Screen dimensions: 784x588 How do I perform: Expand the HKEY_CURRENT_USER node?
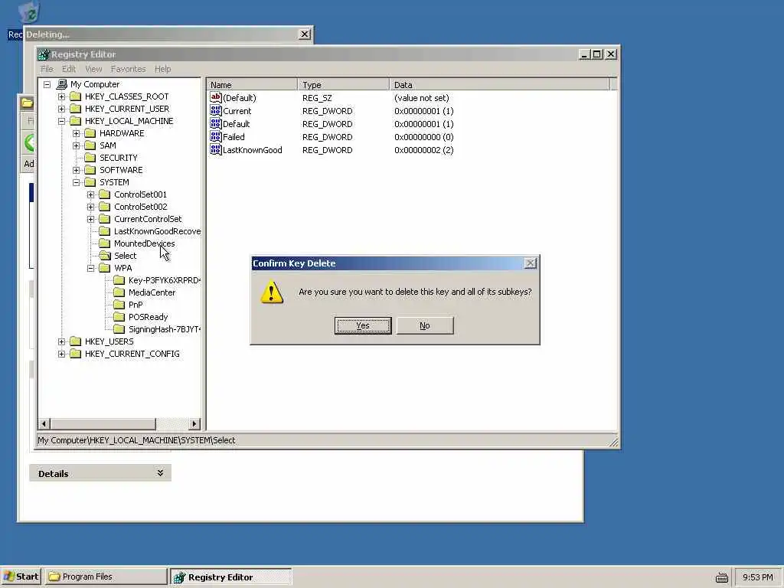coord(61,109)
